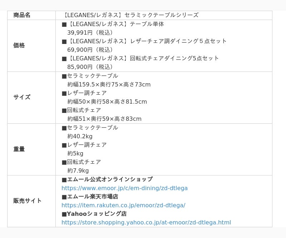Click the 69,900円 price text
This screenshot has width=286, height=238.
pyautogui.click(x=80, y=50)
